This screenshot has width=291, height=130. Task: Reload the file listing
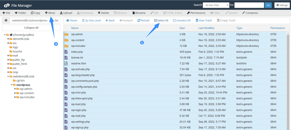point(144,20)
